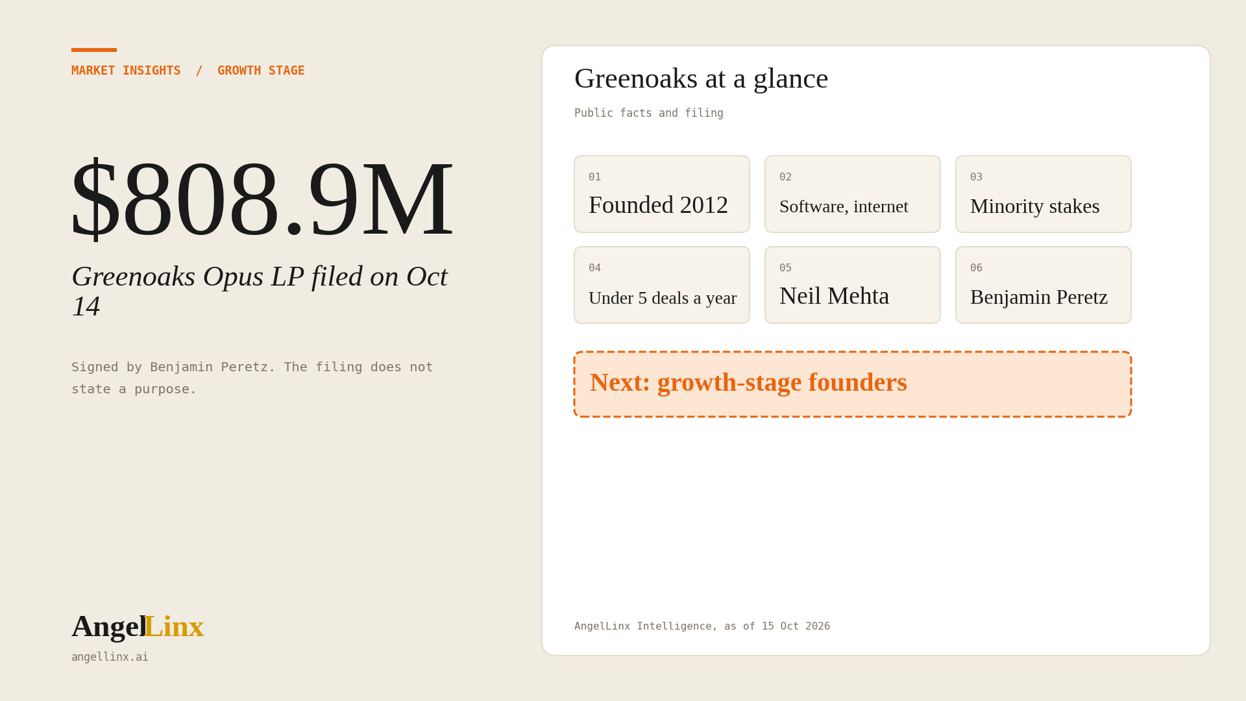
Task: Open the Minority stakes card
Action: click(1044, 194)
